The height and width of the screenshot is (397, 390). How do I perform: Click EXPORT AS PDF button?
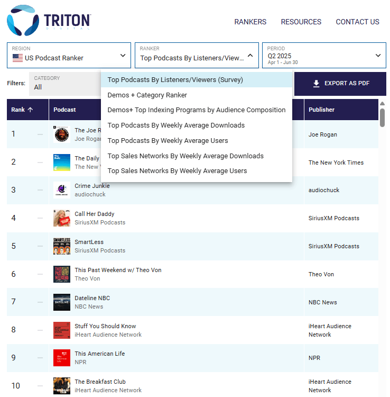340,84
